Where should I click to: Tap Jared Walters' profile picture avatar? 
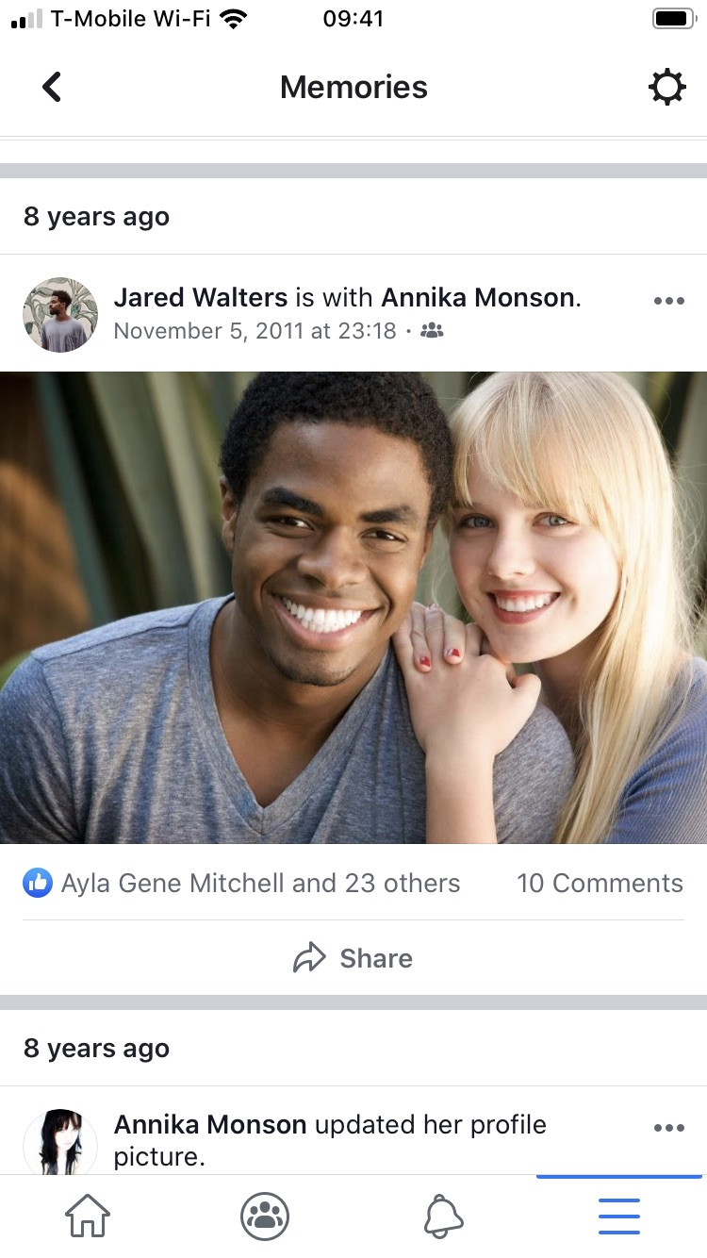pyautogui.click(x=60, y=314)
